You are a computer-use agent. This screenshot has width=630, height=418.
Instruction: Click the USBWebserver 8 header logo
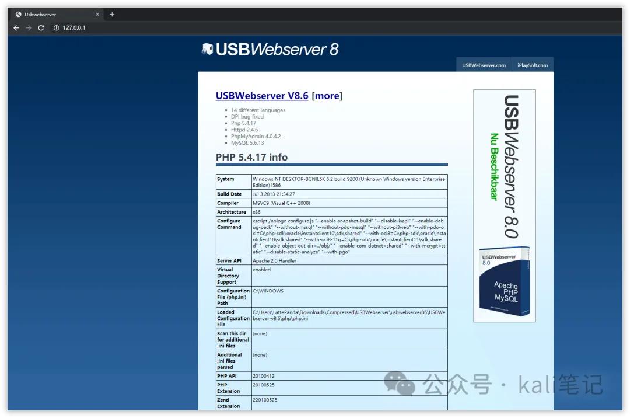click(x=270, y=50)
